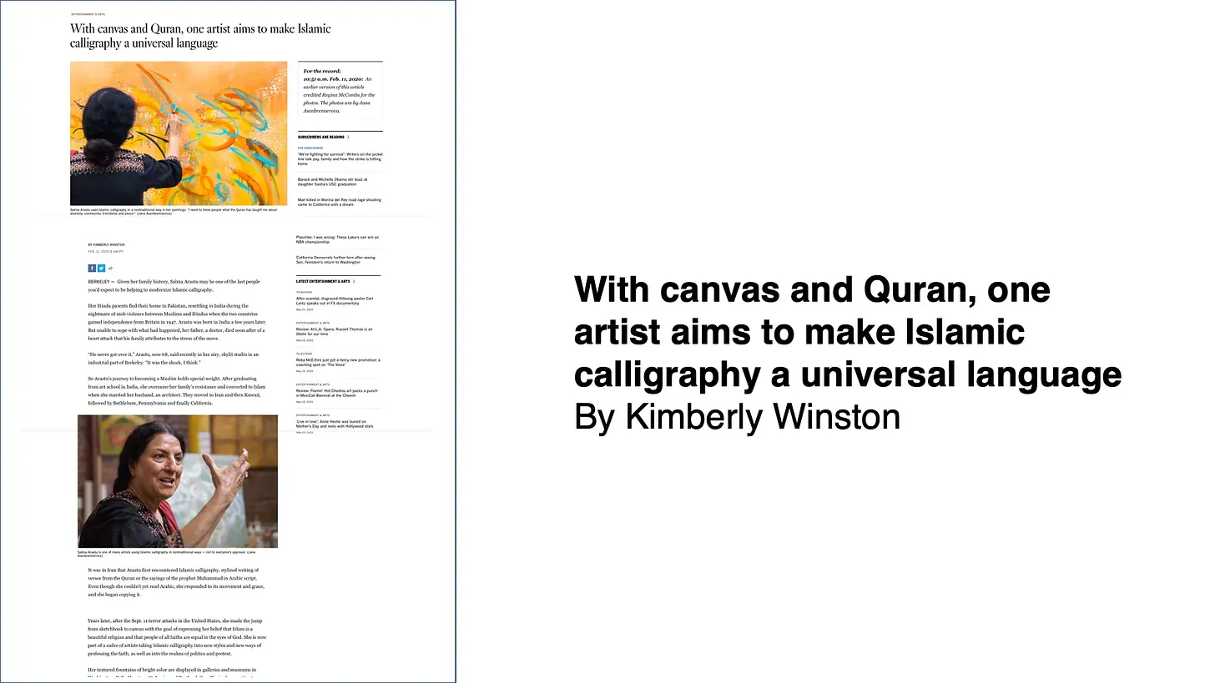Open the California Democrats Feinstein story
Screen dimensions: 1215x683
(335, 260)
